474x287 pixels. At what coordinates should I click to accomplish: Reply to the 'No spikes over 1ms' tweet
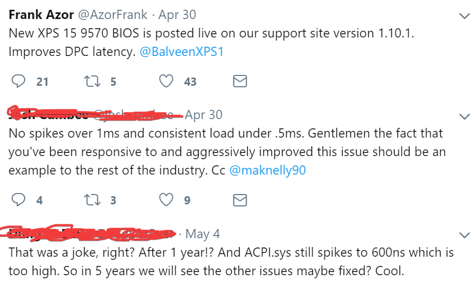click(18, 199)
